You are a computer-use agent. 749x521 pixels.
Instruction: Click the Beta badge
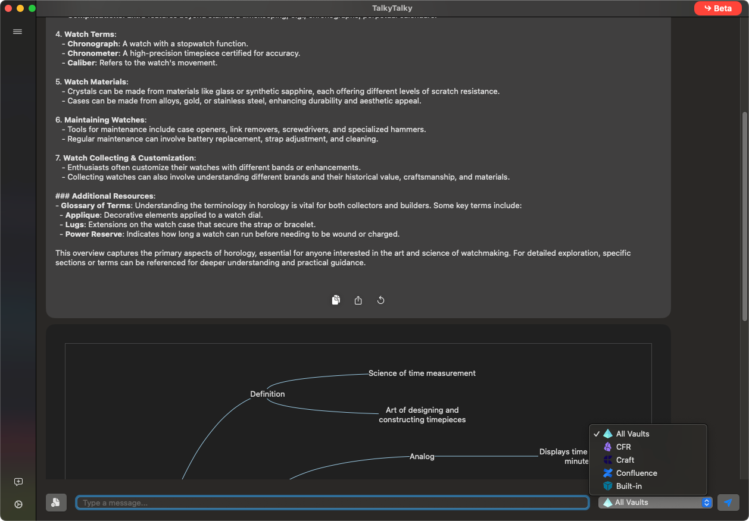pos(717,8)
